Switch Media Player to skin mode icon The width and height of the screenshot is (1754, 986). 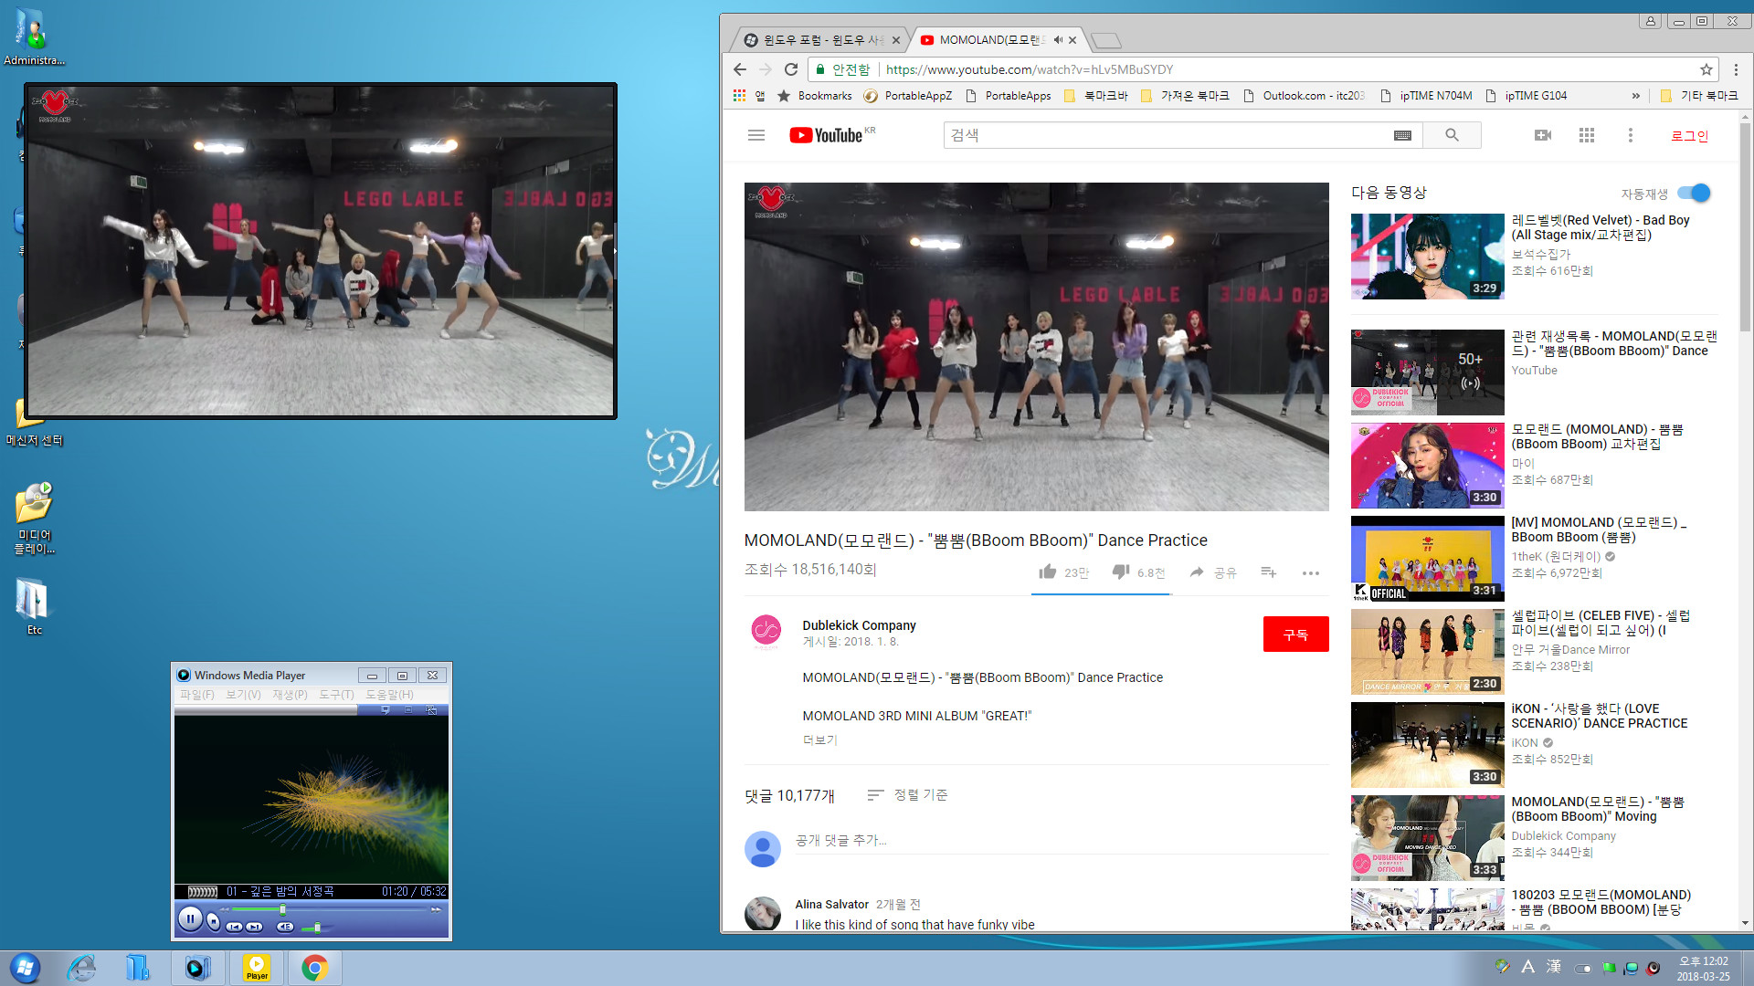point(432,709)
